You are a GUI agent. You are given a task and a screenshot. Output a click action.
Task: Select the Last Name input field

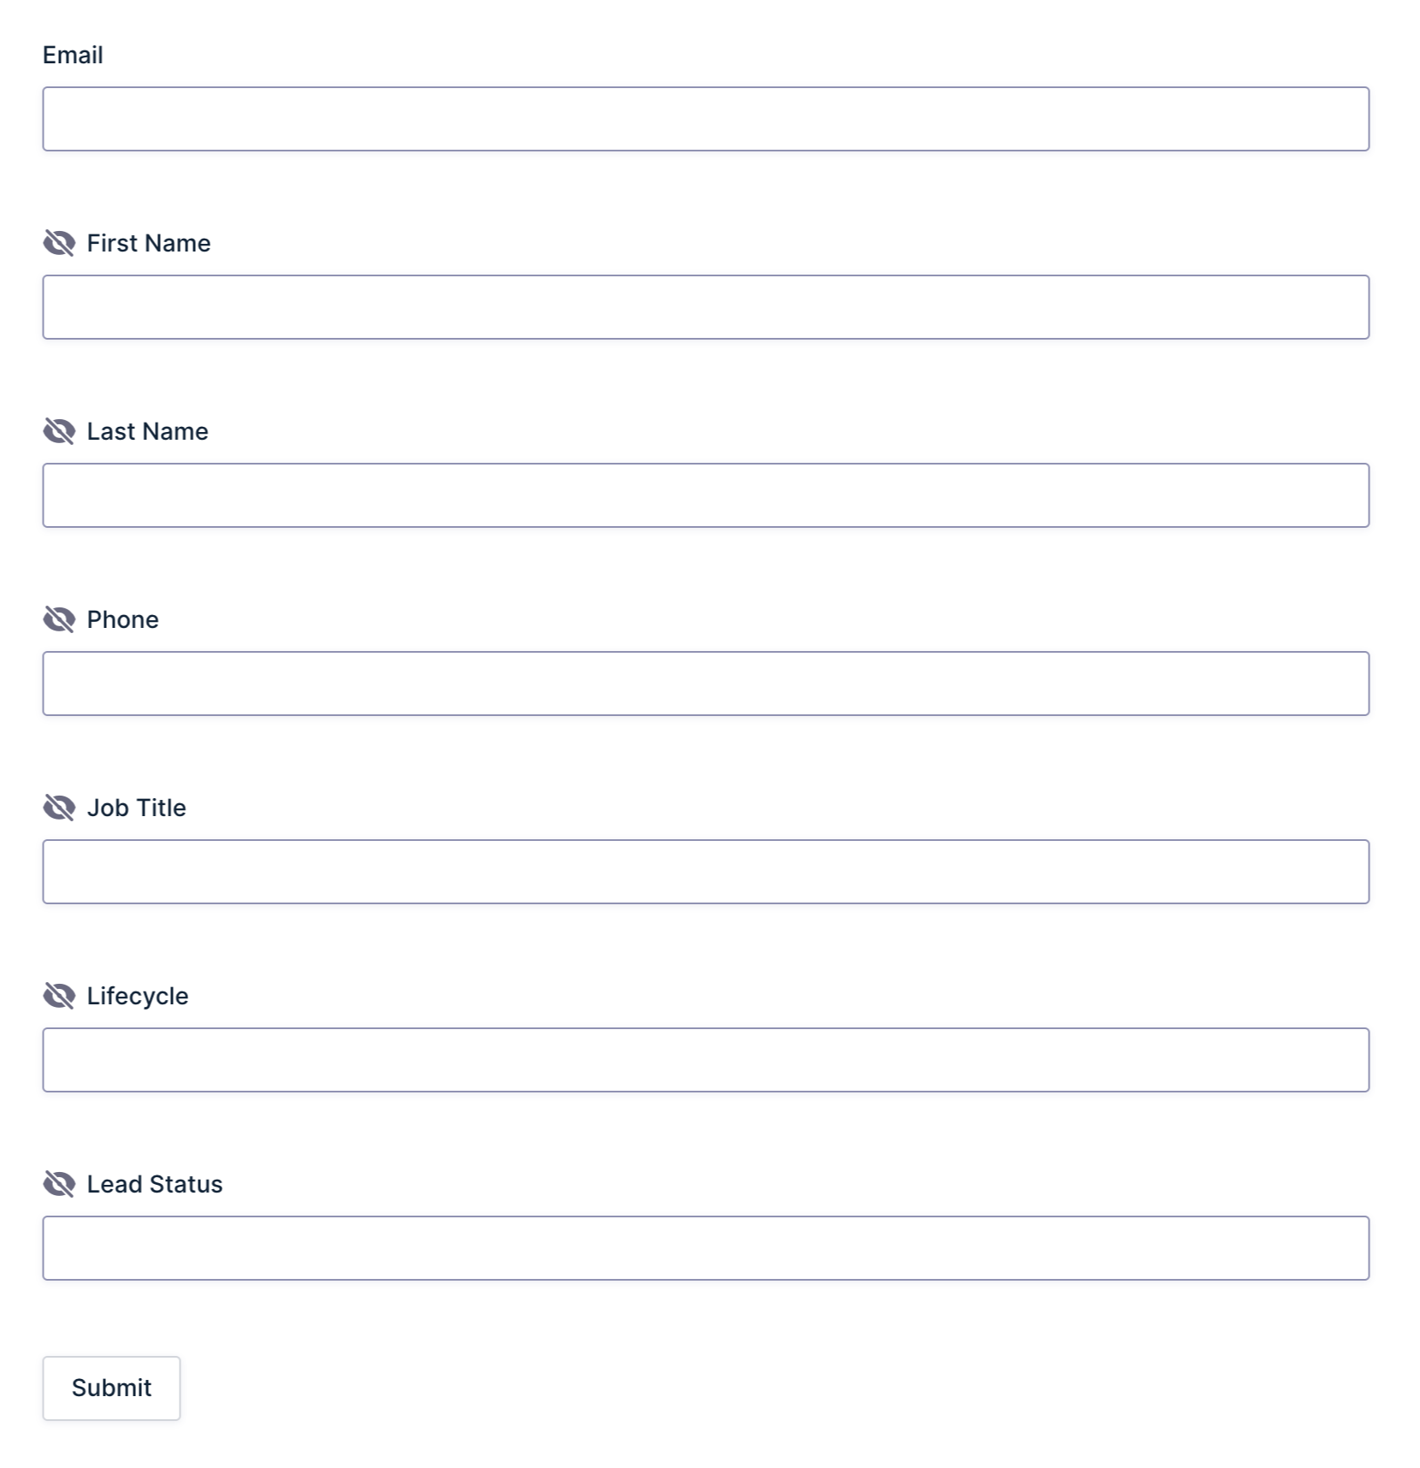(706, 495)
